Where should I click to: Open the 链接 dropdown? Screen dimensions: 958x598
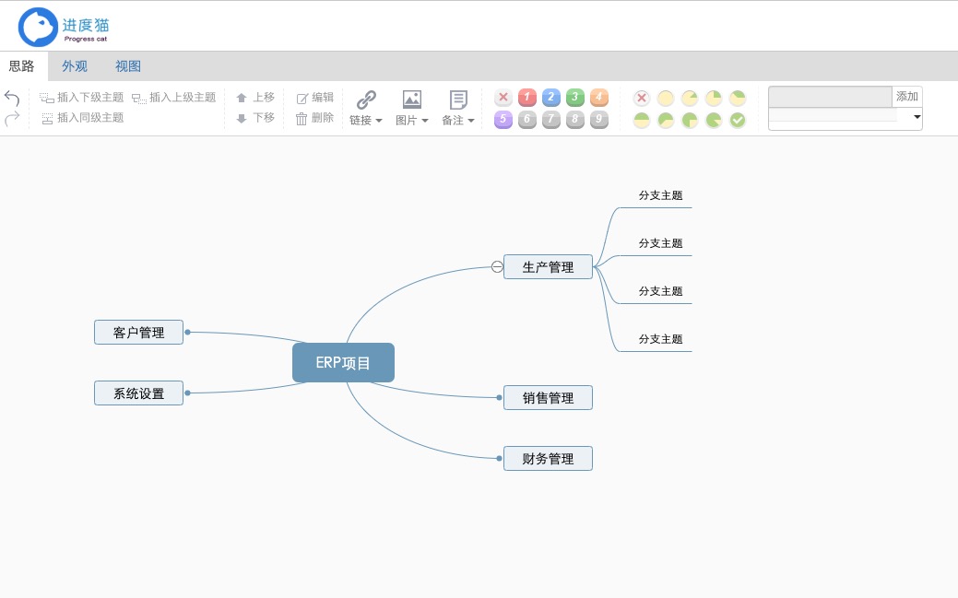point(366,108)
